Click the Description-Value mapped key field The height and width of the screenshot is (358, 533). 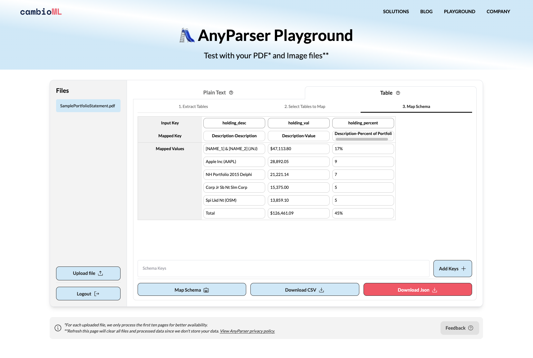(x=299, y=136)
